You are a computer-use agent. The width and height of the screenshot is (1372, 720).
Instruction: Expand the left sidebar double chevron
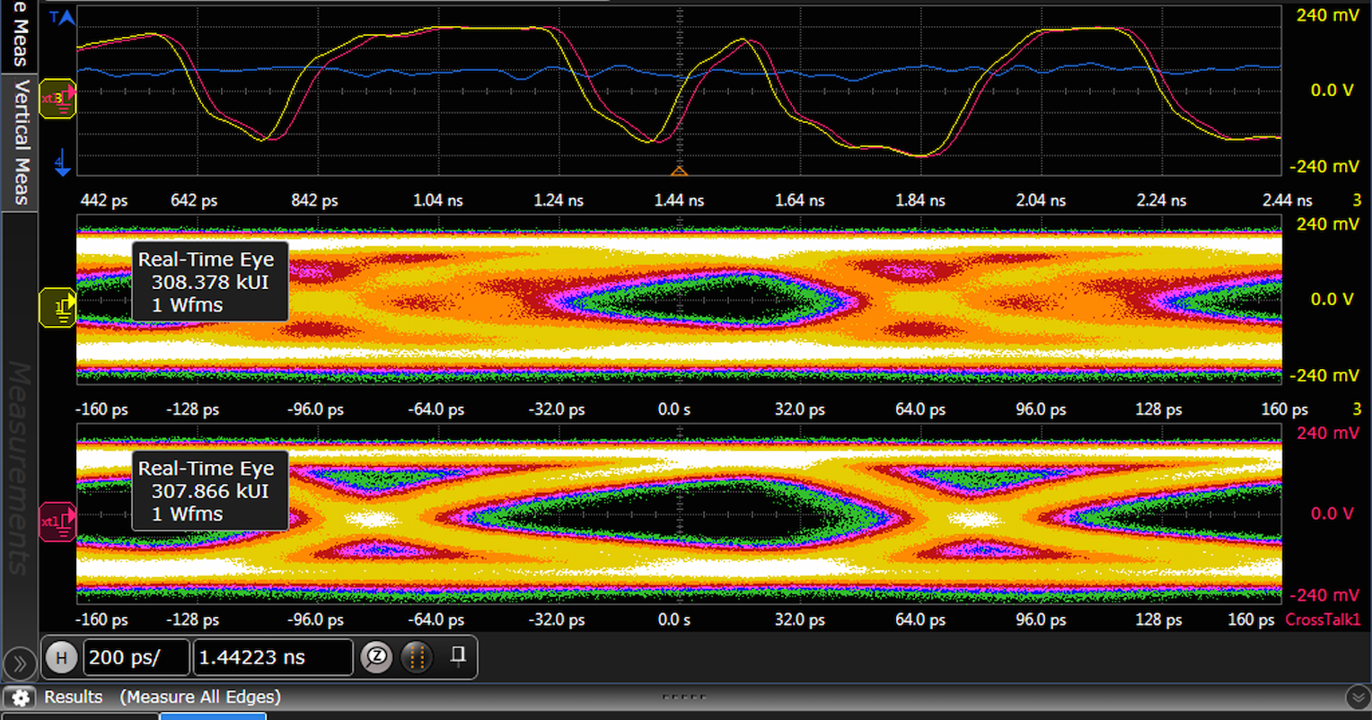click(18, 664)
